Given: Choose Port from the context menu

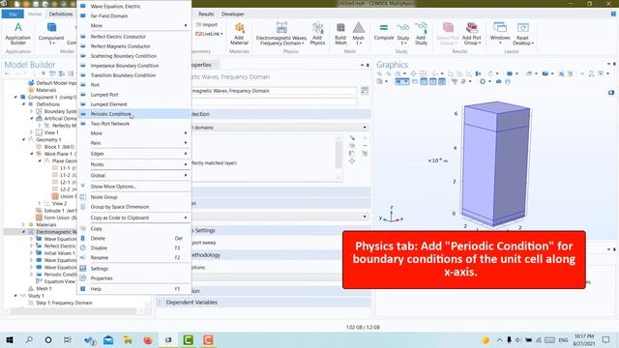Looking at the screenshot, I should (134, 85).
